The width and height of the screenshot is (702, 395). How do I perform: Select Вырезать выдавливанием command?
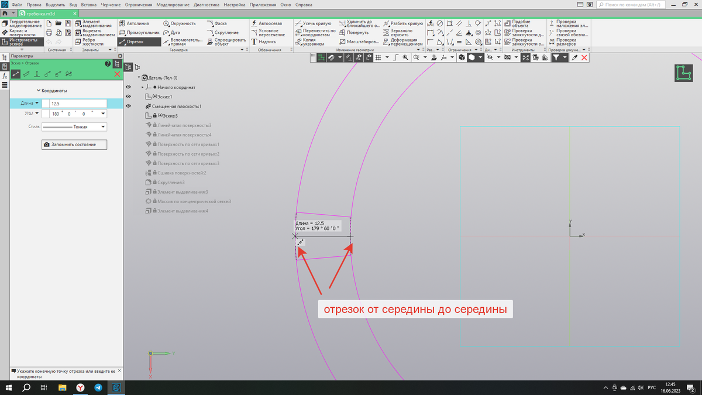pyautogui.click(x=95, y=33)
